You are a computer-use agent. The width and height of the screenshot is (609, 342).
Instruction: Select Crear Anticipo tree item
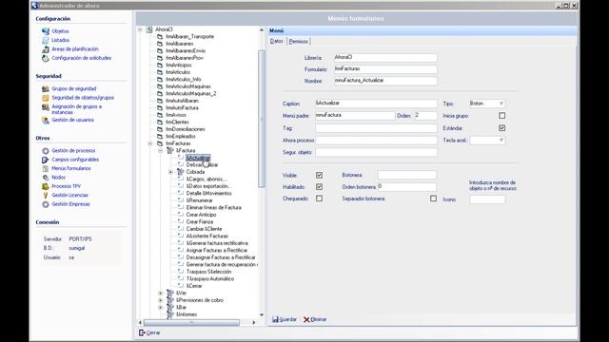(x=201, y=215)
